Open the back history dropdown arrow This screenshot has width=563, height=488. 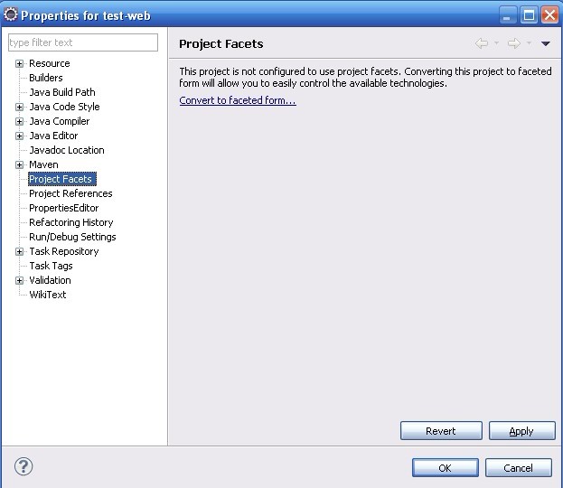(496, 43)
